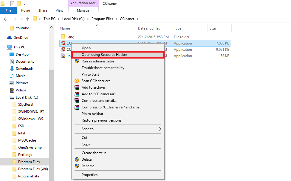Screen dimensions: 291x181
Task: Select the Lang folder
Action: pyautogui.click(x=70, y=37)
